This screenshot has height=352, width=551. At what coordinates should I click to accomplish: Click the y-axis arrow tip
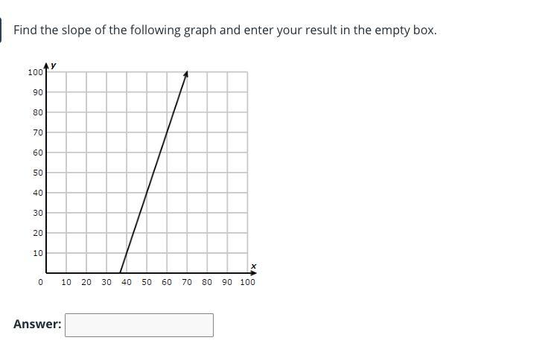point(46,66)
